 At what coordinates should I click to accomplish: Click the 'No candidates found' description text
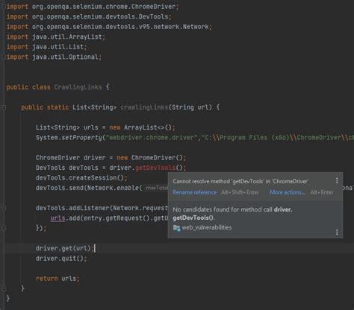click(232, 214)
